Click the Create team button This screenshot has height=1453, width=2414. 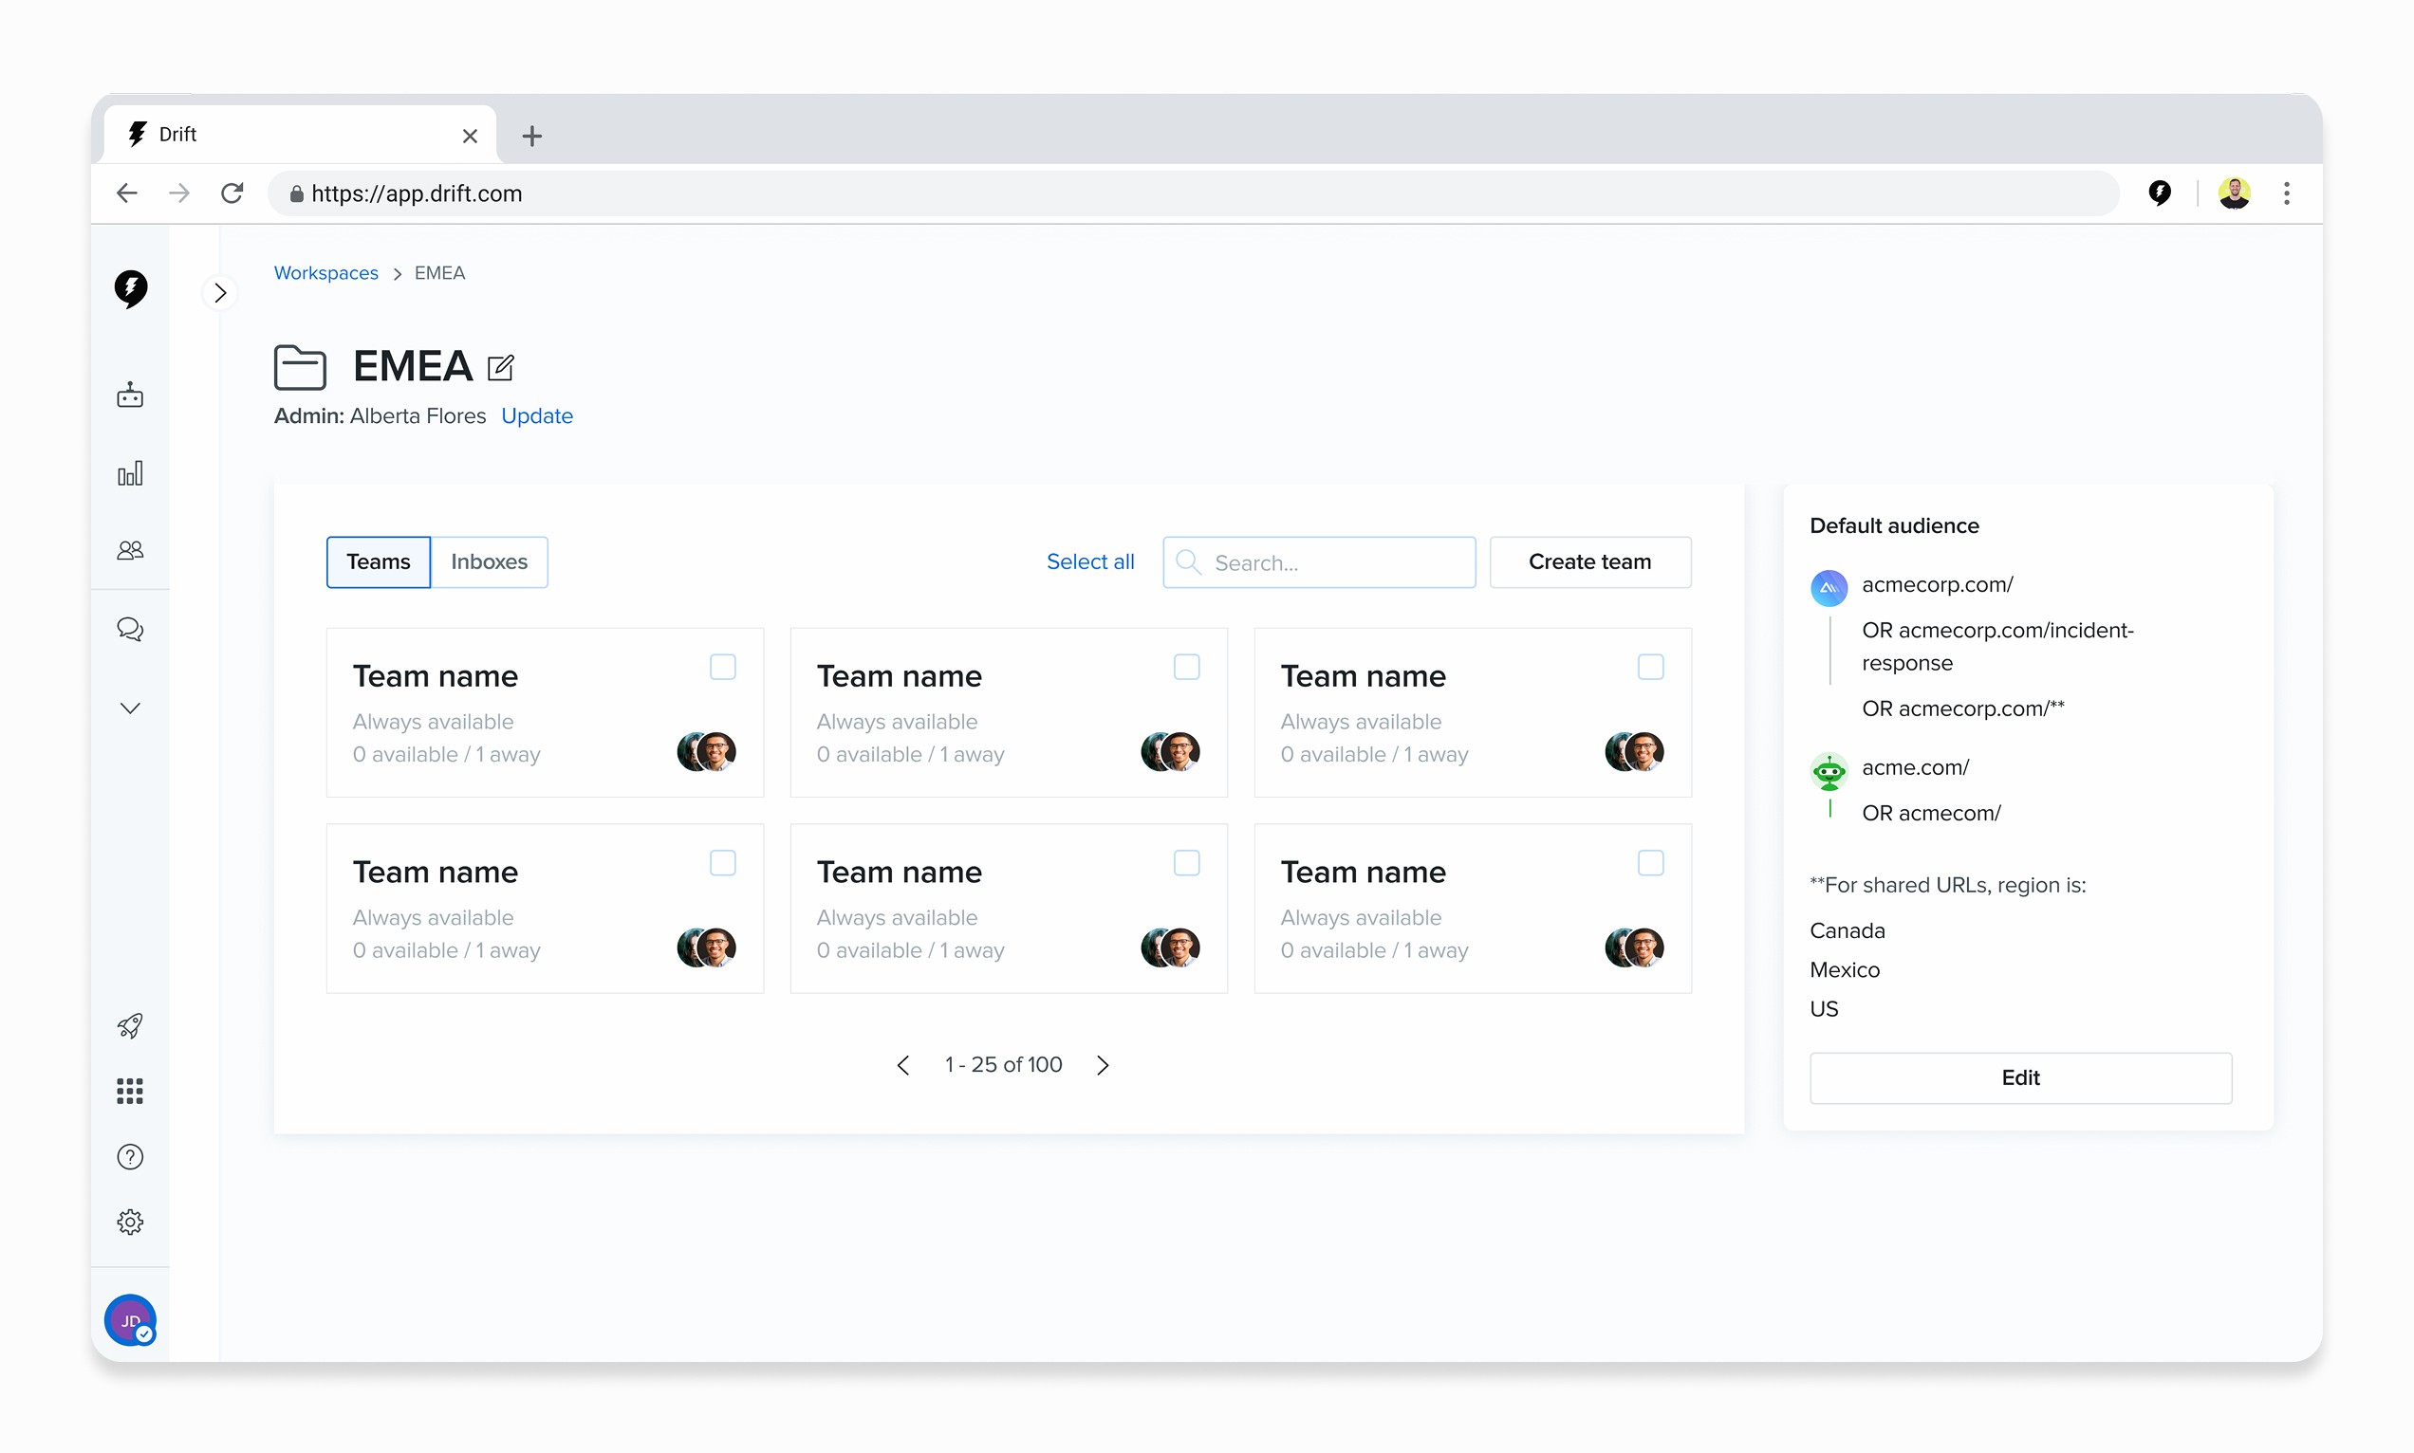tap(1589, 562)
